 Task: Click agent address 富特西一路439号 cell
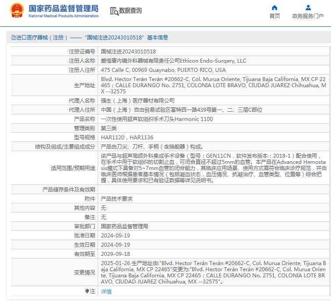click(x=213, y=110)
